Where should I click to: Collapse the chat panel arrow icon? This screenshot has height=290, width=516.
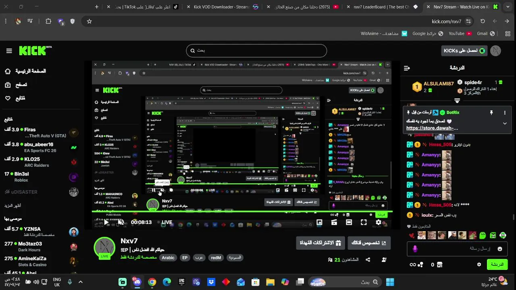[407, 68]
